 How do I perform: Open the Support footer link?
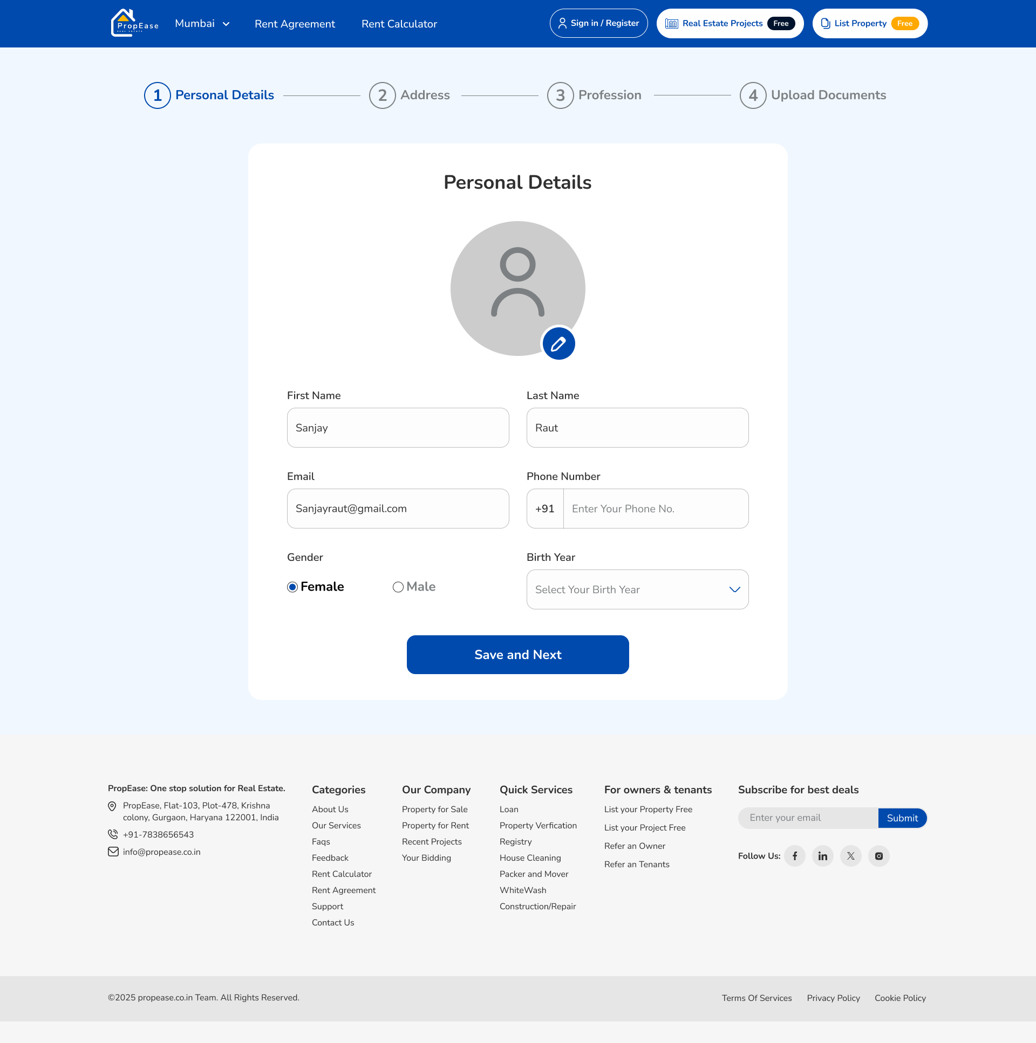click(x=328, y=907)
